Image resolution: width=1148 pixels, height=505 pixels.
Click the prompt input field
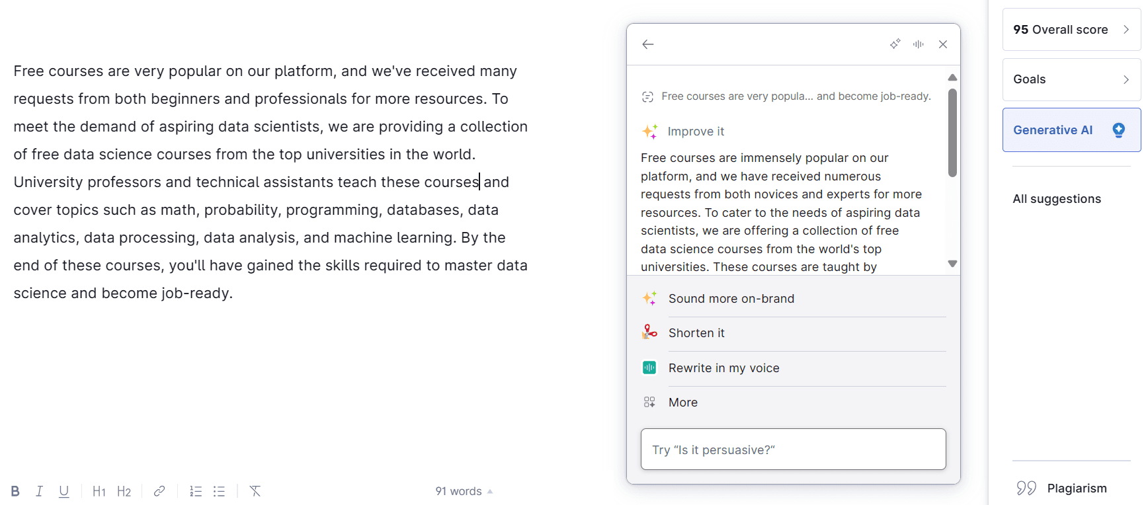click(x=794, y=449)
